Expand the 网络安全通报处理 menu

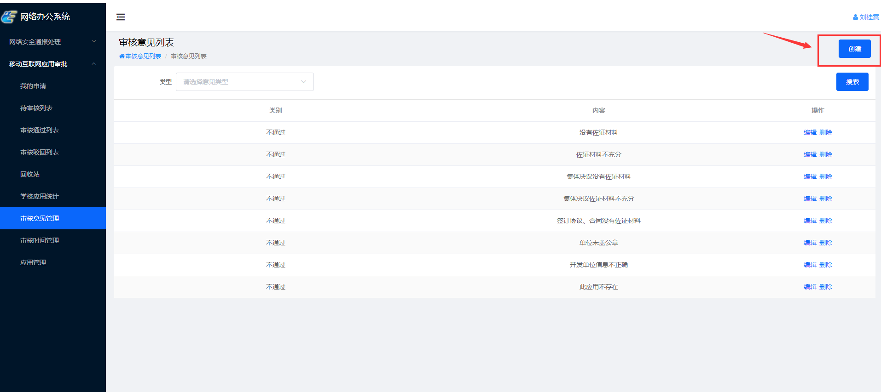click(x=52, y=42)
